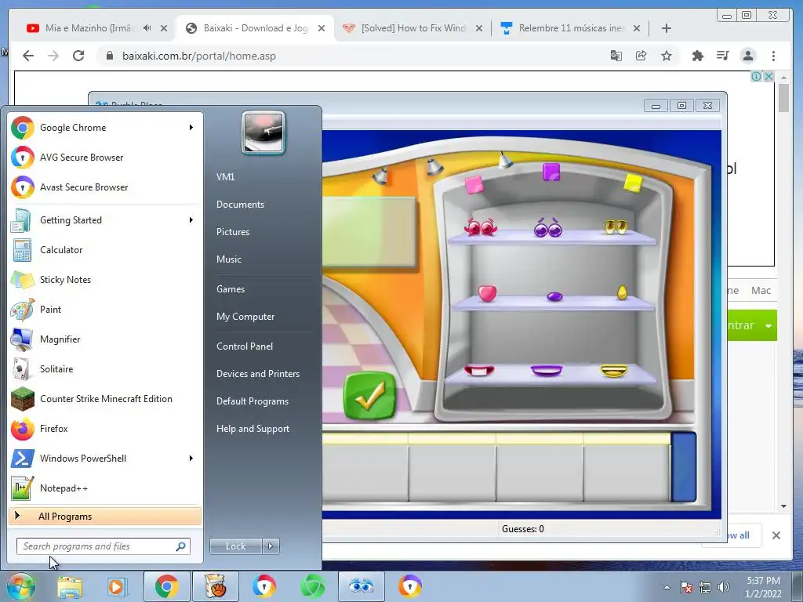803x602 pixels.
Task: Open Default Programs
Action: point(253,401)
